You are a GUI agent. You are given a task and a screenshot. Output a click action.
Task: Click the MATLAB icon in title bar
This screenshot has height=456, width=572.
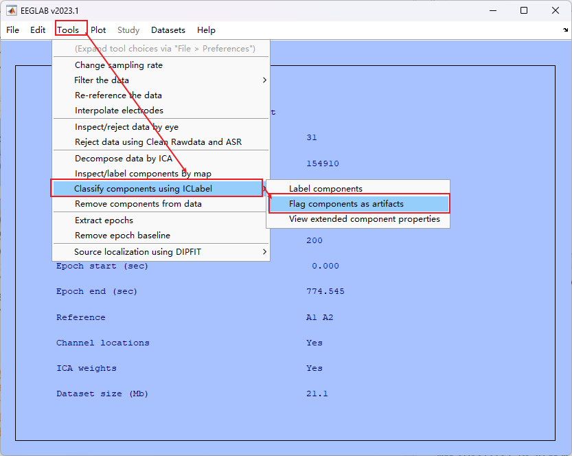click(11, 10)
